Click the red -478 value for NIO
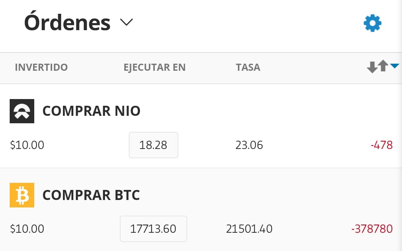 (382, 145)
